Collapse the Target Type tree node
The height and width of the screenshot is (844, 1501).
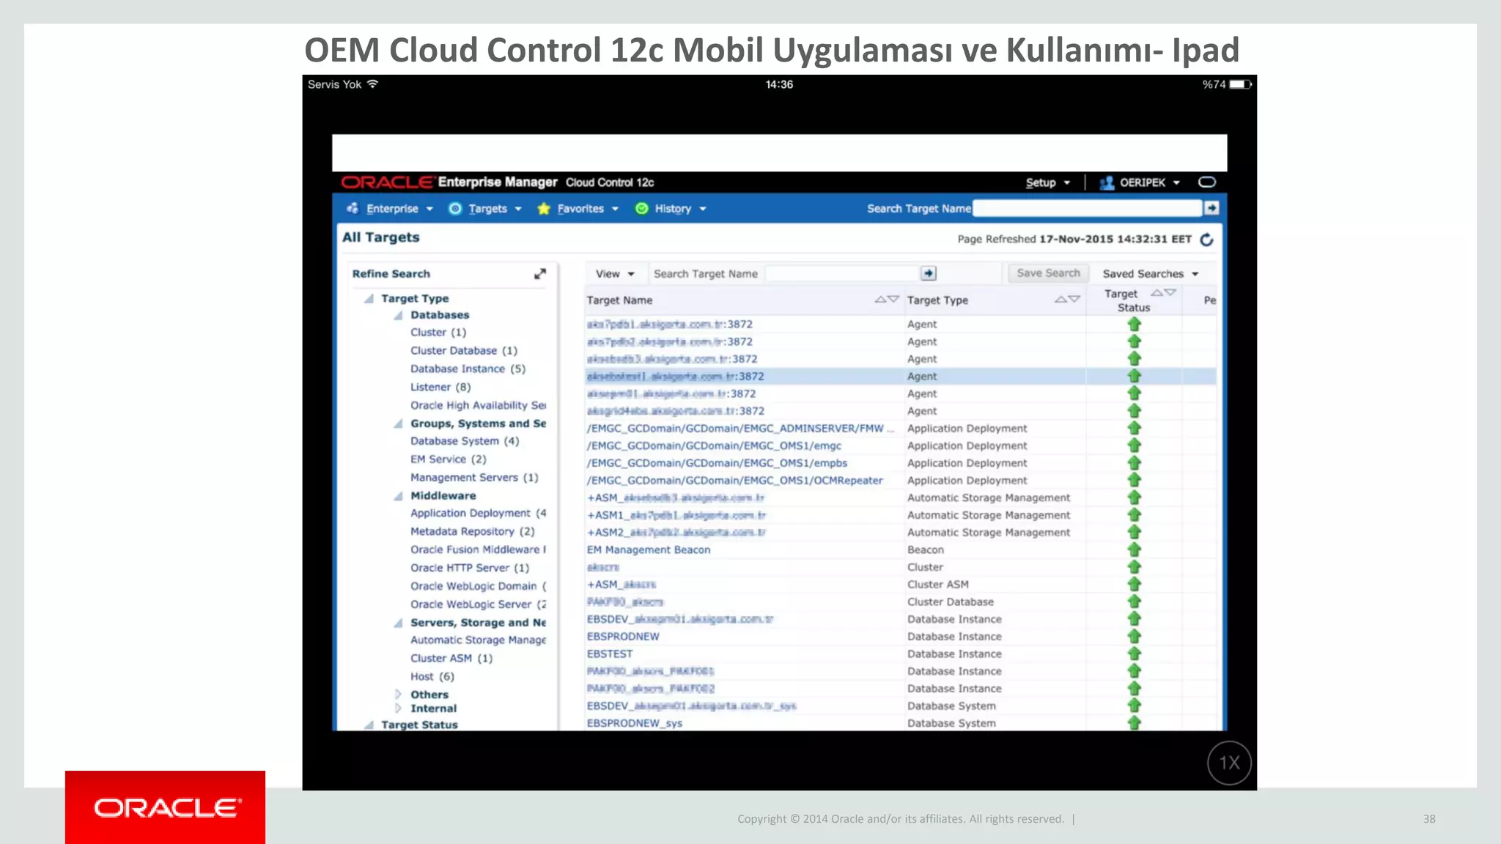(369, 298)
